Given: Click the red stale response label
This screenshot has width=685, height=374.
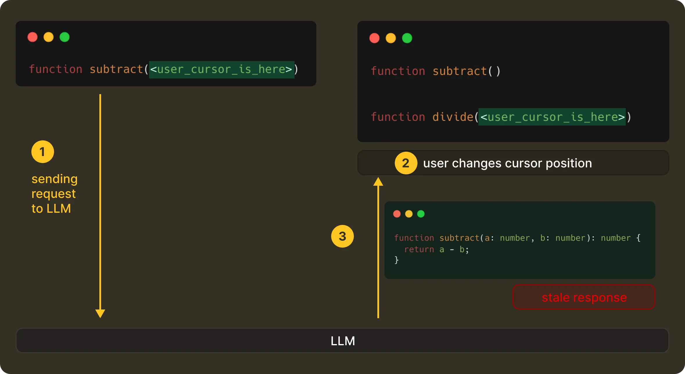Looking at the screenshot, I should pos(584,297).
